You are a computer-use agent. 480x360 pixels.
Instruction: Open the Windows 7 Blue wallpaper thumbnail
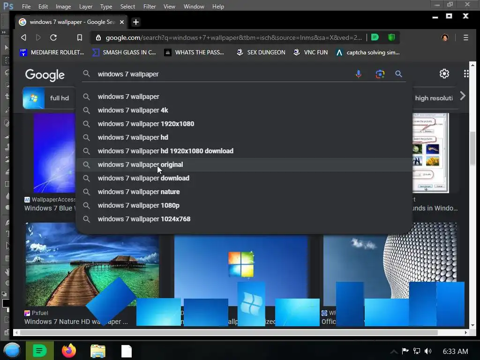[x=54, y=153]
